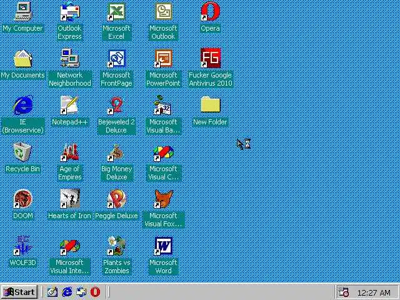Image resolution: width=400 pixels, height=300 pixels.
Task: Click the Age of Empires shortcut
Action: [69, 152]
